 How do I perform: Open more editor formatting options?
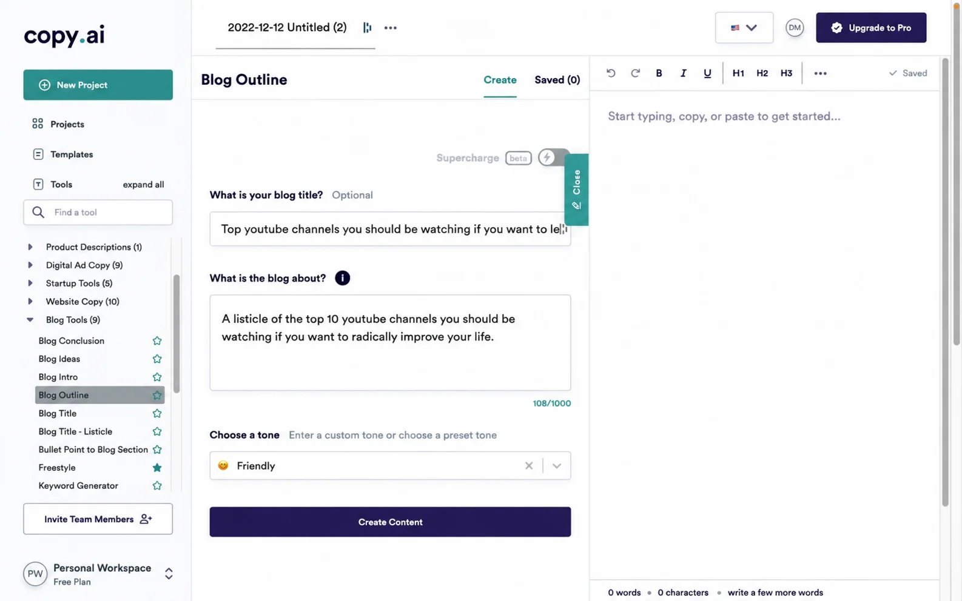tap(820, 73)
